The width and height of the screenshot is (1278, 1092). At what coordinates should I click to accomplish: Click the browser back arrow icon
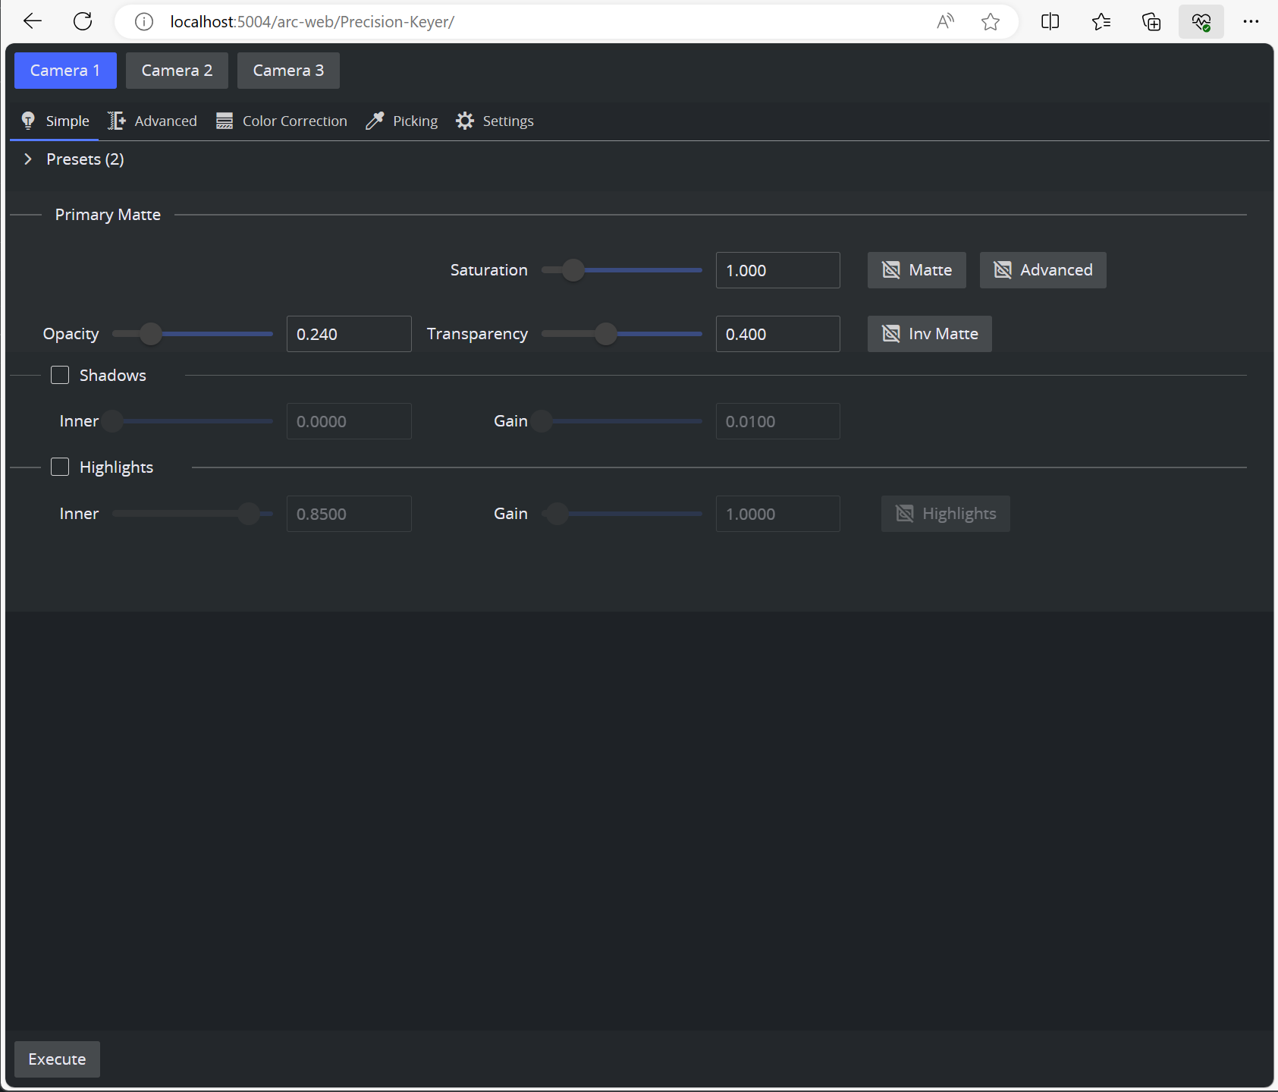coord(33,21)
